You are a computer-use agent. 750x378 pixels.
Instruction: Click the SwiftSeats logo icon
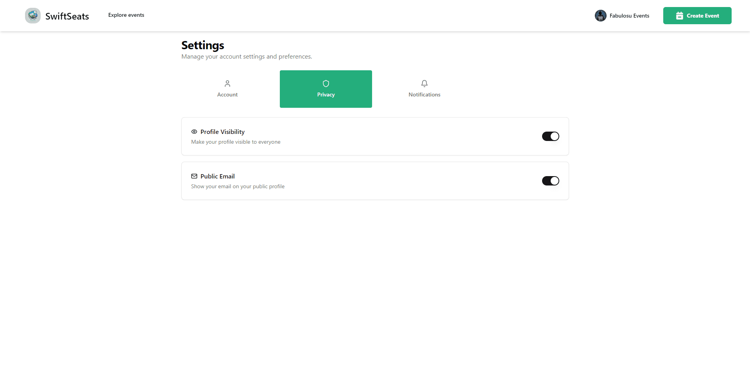(33, 15)
